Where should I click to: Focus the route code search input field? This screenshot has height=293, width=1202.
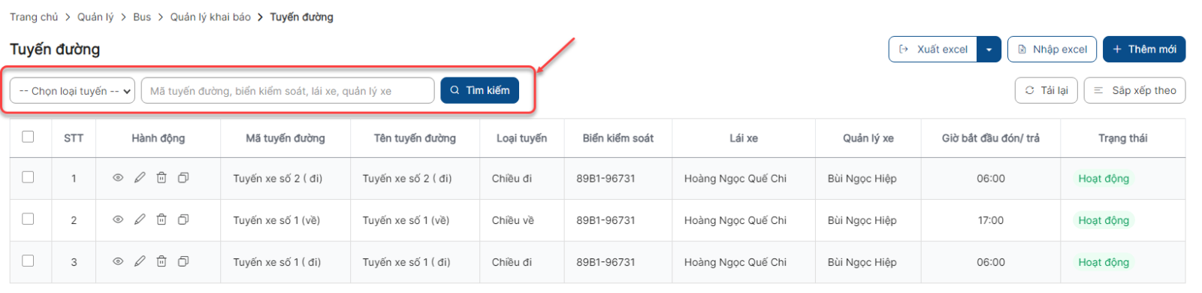pos(288,91)
